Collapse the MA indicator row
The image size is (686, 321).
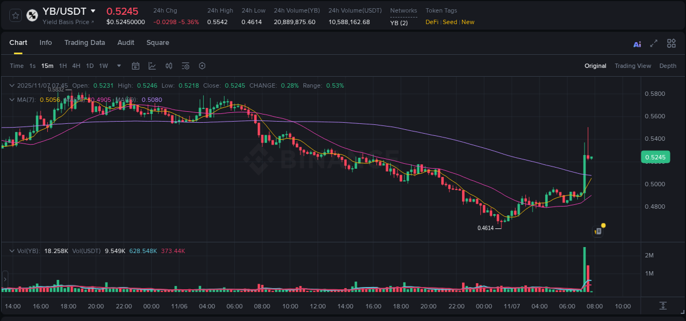12,100
